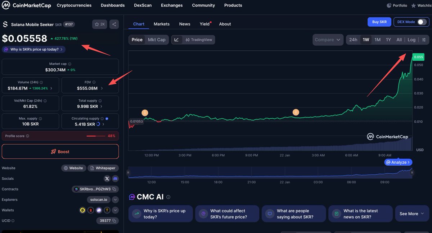Click Market cap info icon
Screen dimensions: 432x233
click(x=69, y=64)
